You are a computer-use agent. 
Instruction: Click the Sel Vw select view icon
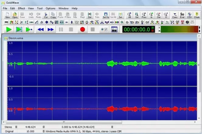pos(106,15)
